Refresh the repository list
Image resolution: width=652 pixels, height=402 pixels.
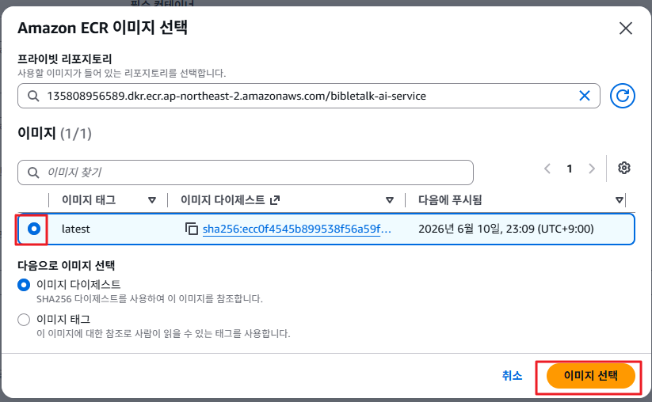click(x=622, y=96)
